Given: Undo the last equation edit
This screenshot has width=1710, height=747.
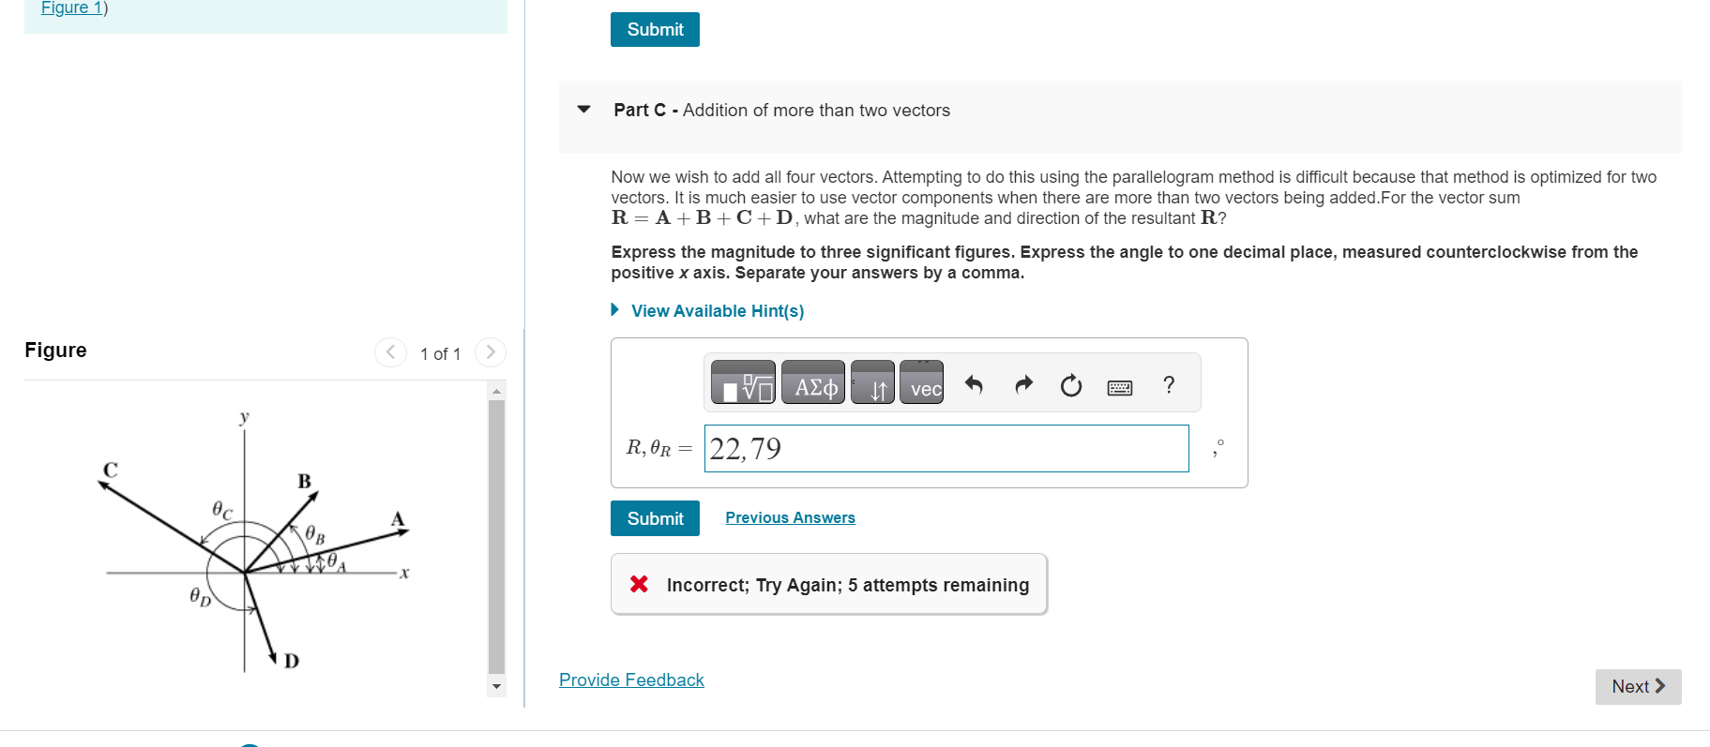Looking at the screenshot, I should click(x=974, y=384).
